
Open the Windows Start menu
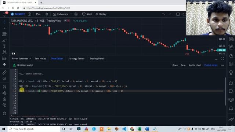pos(4,129)
